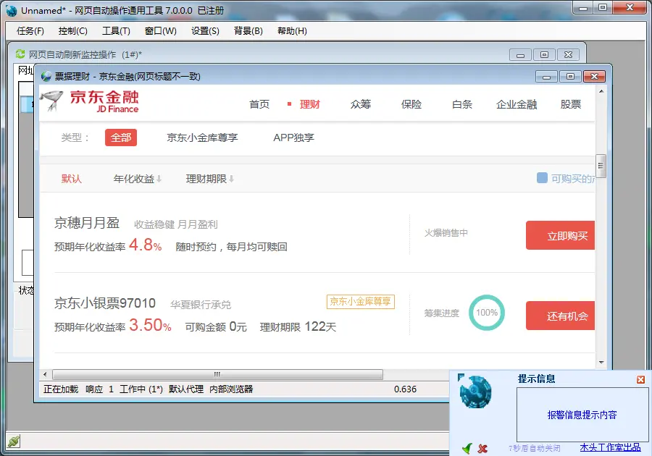
Task: Click the 100% progress circle
Action: pos(487,313)
